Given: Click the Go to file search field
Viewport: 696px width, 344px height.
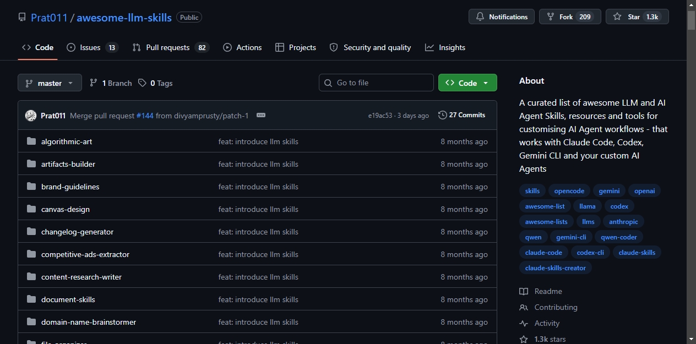Looking at the screenshot, I should click(376, 83).
